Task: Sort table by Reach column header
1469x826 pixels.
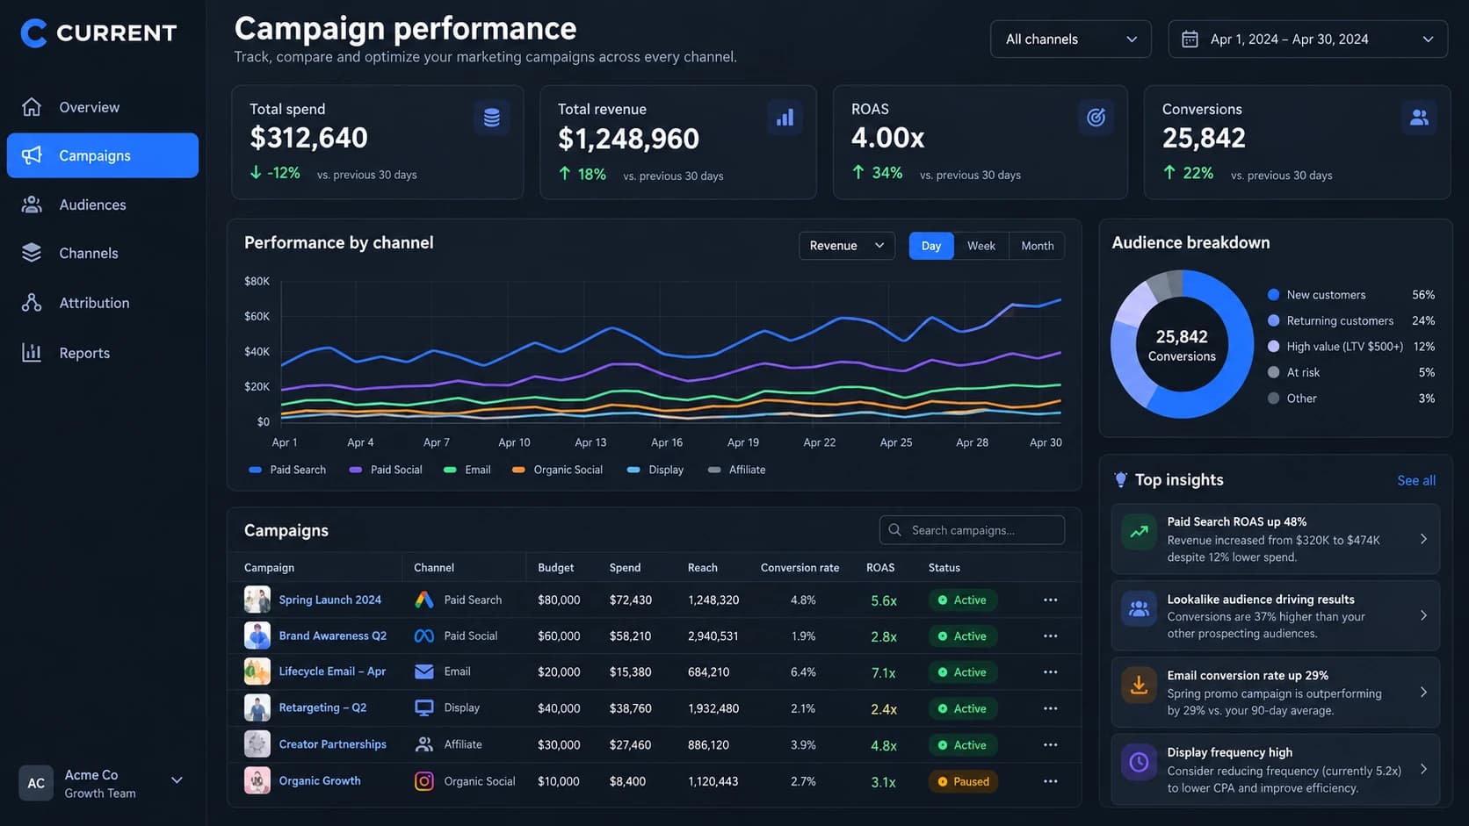Action: (x=702, y=568)
